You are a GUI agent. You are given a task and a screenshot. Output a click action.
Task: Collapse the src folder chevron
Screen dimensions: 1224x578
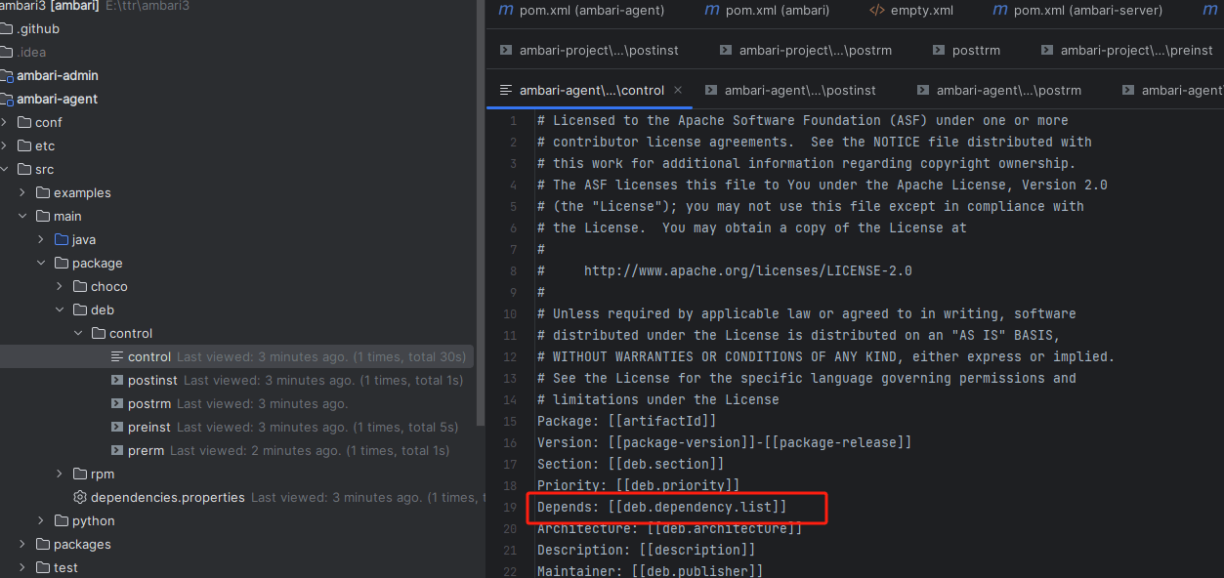click(x=5, y=169)
